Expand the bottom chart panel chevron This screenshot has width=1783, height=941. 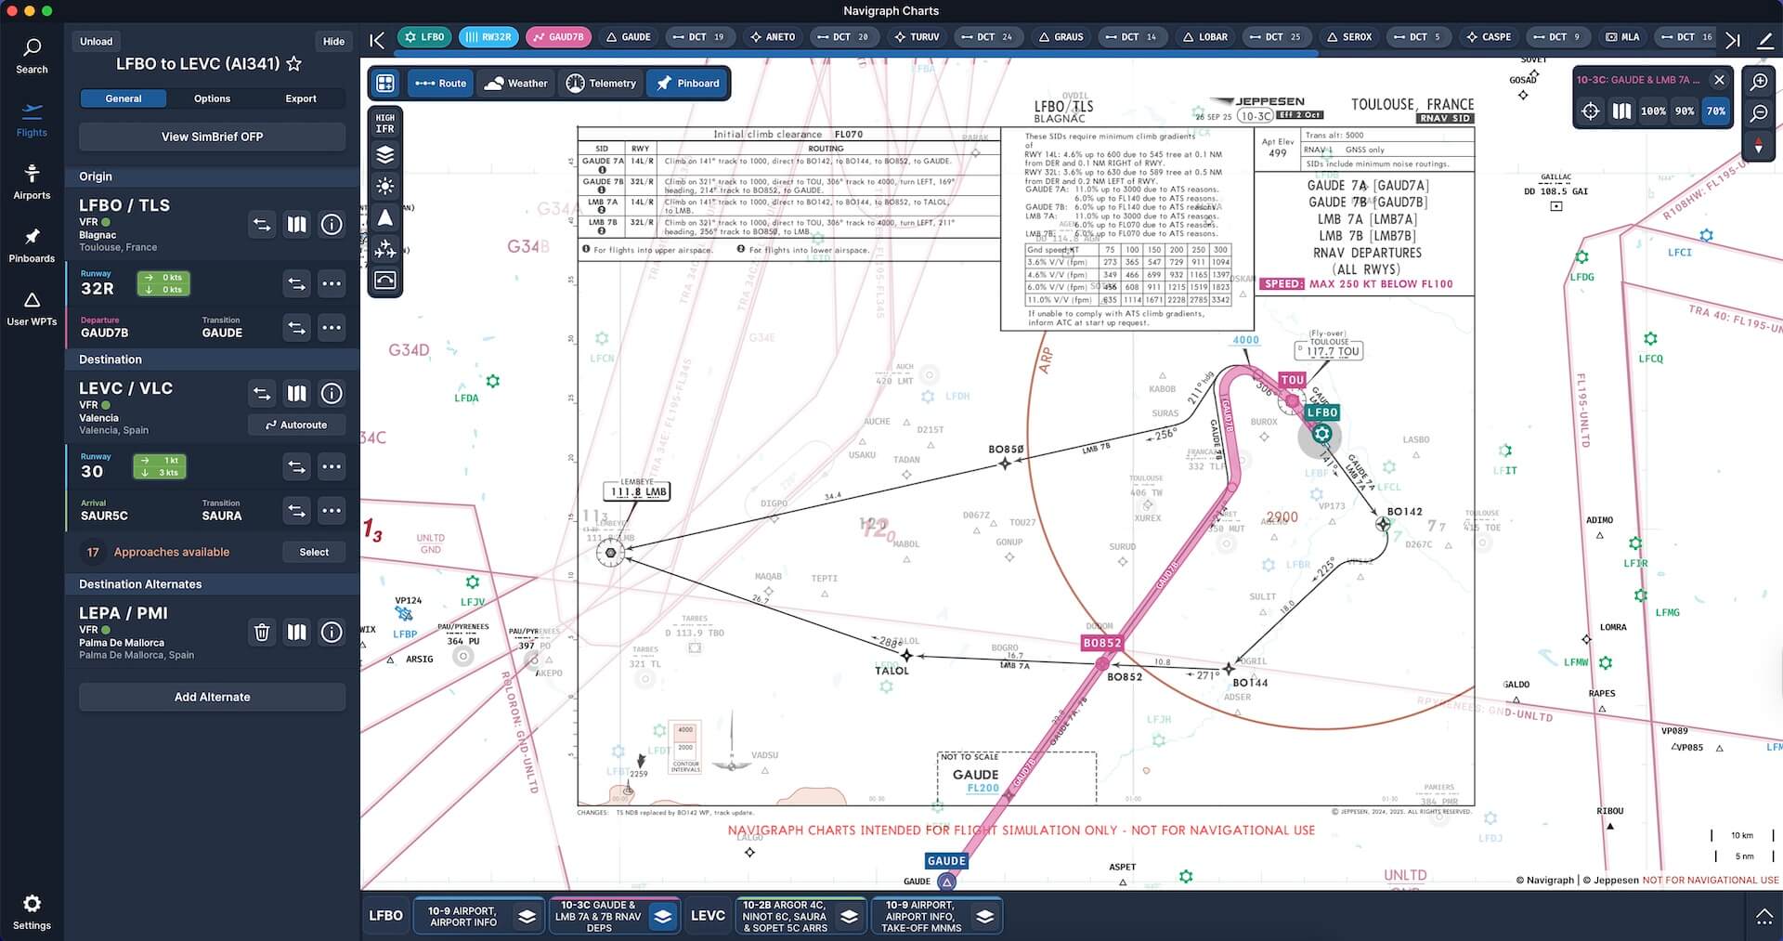(1763, 917)
